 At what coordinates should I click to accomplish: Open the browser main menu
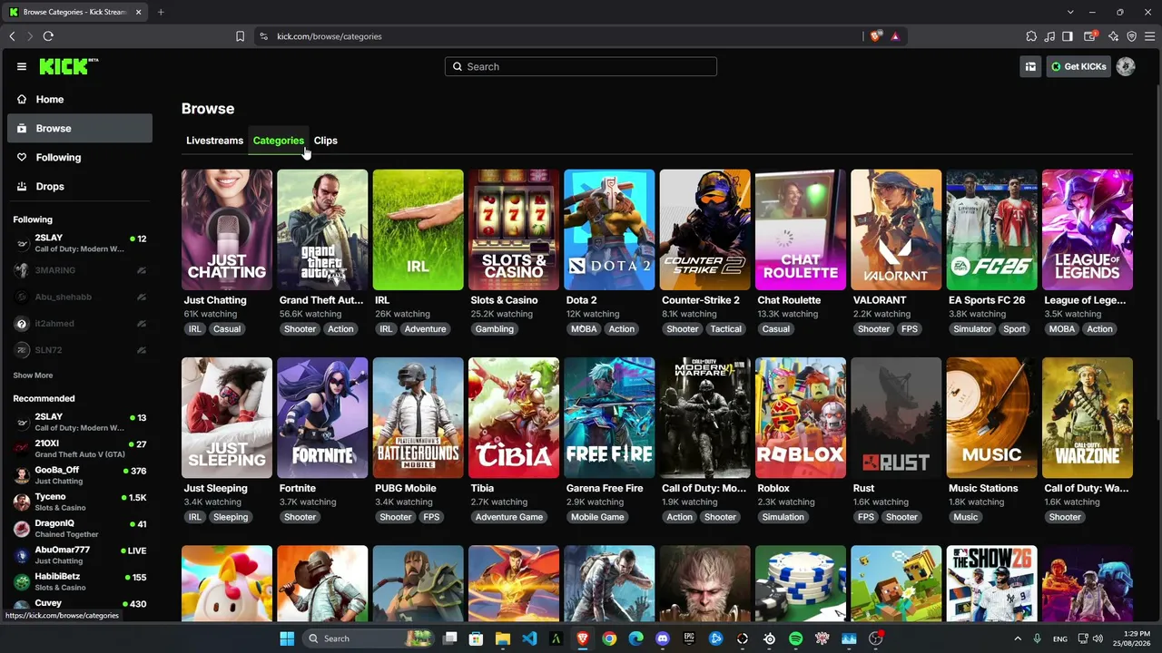tap(1149, 36)
